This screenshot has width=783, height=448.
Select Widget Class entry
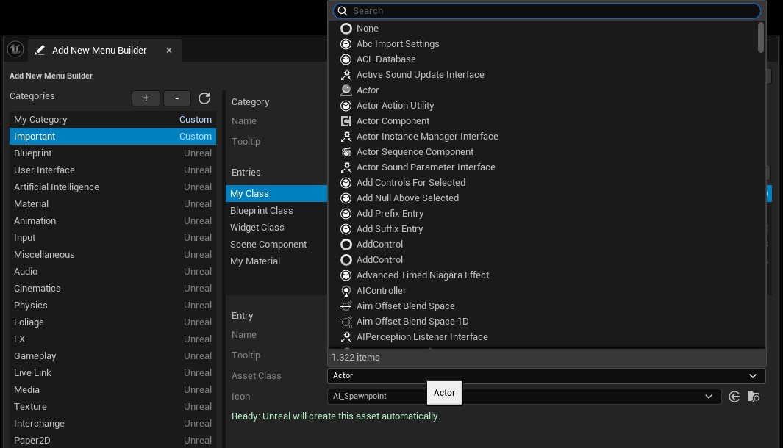coord(276,228)
